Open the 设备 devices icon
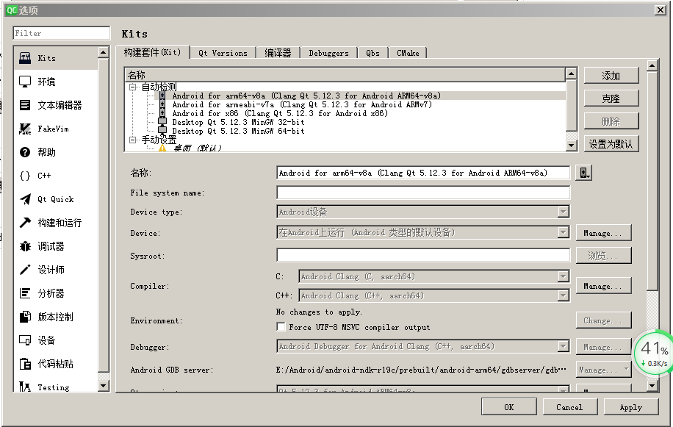Image resolution: width=673 pixels, height=427 pixels. (x=25, y=340)
